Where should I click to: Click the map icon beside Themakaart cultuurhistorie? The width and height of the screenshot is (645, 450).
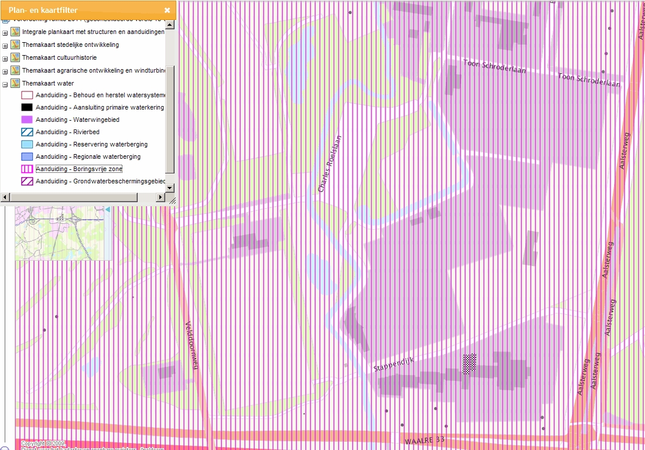point(15,57)
